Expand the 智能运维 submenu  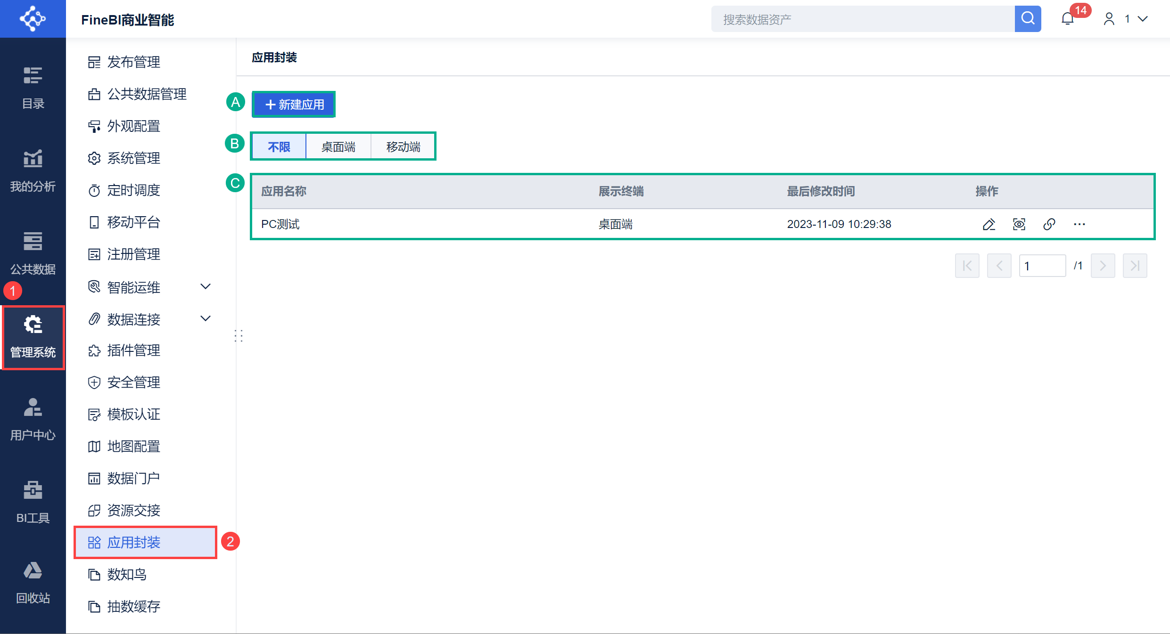click(206, 286)
